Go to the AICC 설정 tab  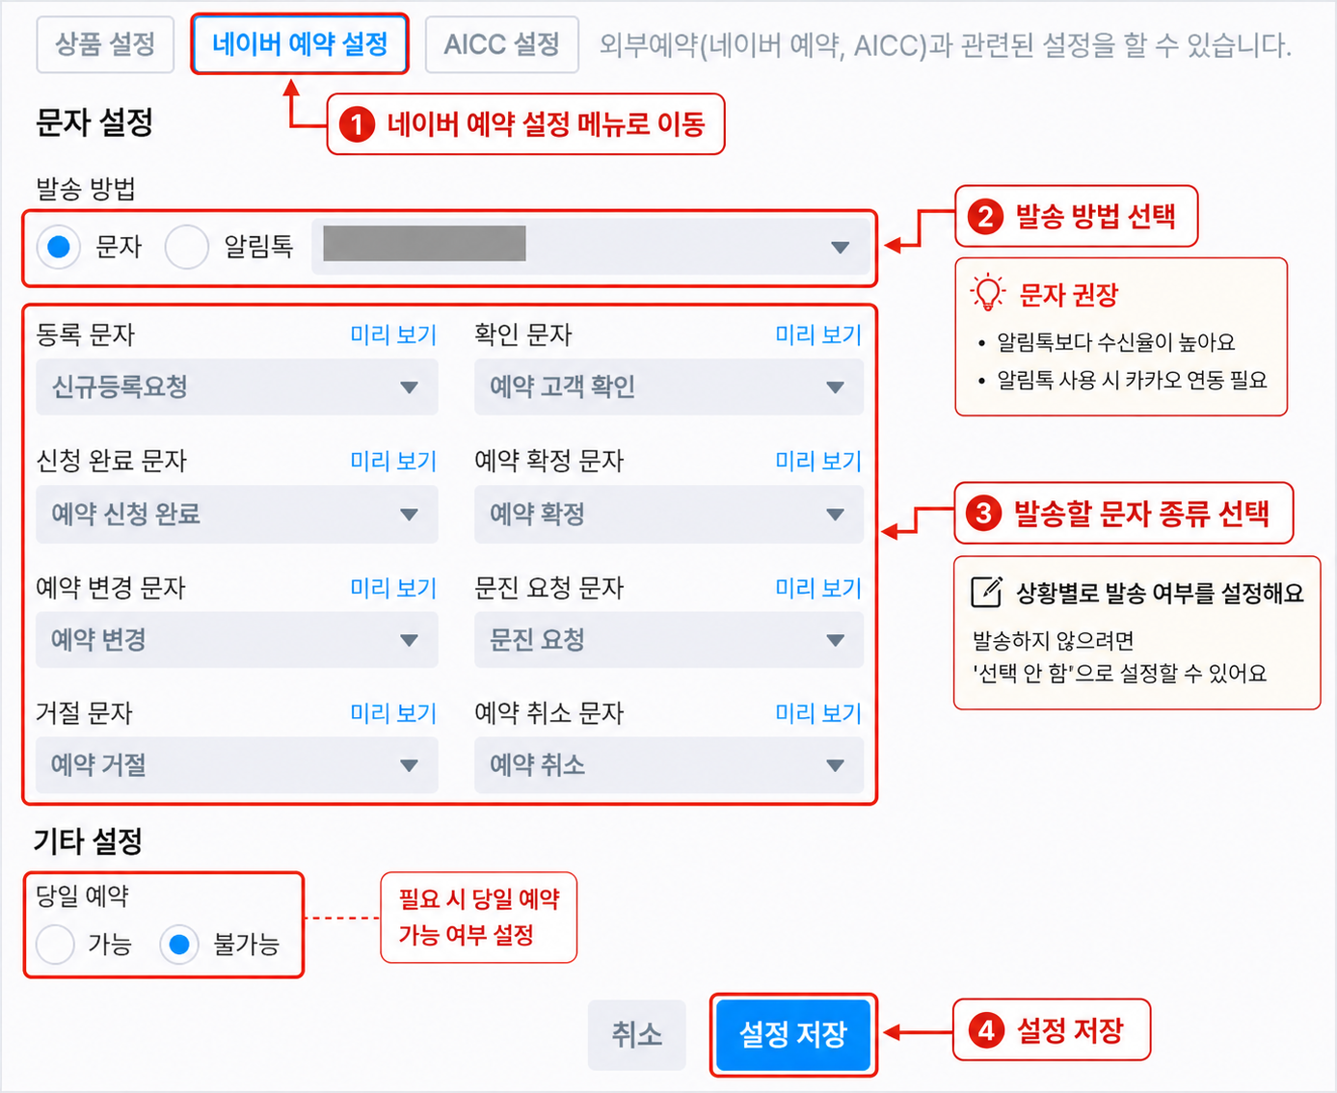click(501, 44)
